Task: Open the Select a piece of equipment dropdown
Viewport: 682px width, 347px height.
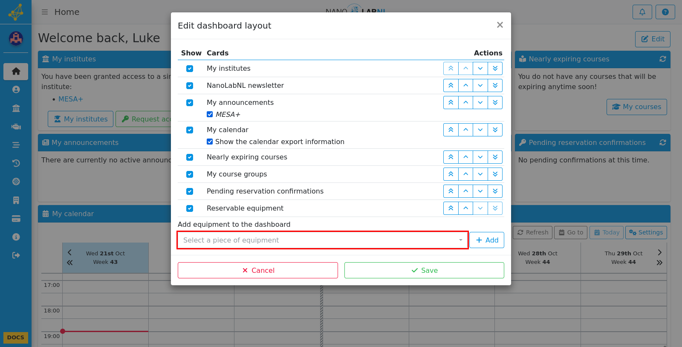Action: pos(323,240)
